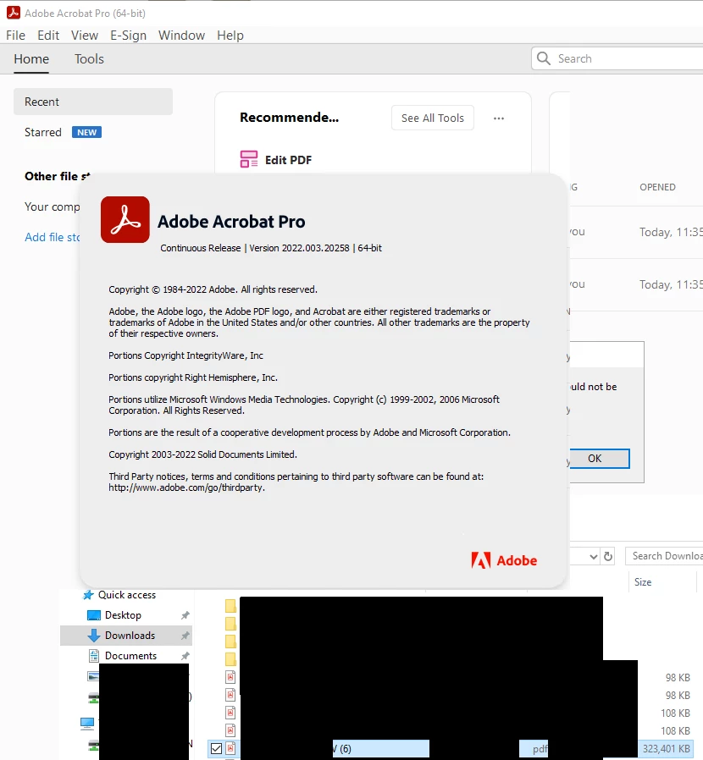Click PDF icon of the 323,401 KB file
This screenshot has height=760, width=703.
click(x=231, y=748)
